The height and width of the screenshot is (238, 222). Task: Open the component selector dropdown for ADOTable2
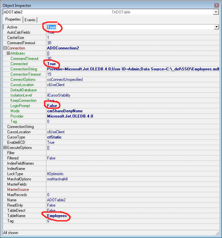tap(216, 12)
